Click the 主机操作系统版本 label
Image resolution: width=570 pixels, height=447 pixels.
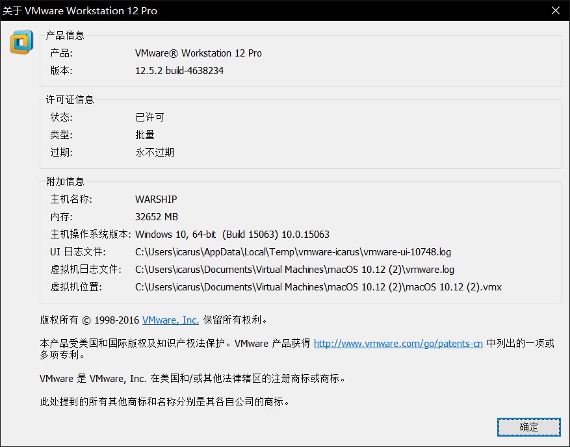[x=90, y=235]
